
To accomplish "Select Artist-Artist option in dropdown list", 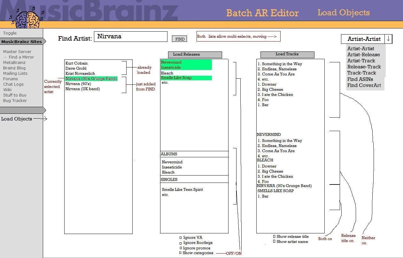I will (361, 49).
